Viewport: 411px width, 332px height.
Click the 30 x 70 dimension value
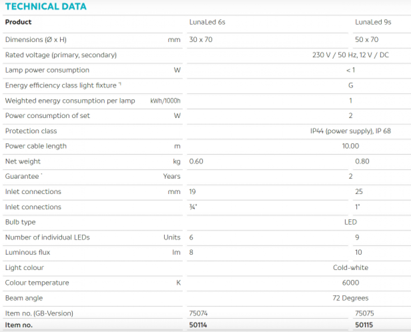pyautogui.click(x=201, y=39)
